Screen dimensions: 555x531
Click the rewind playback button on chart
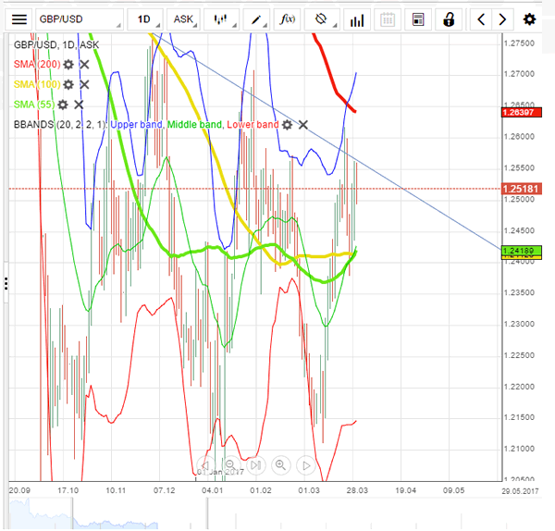[x=205, y=465]
